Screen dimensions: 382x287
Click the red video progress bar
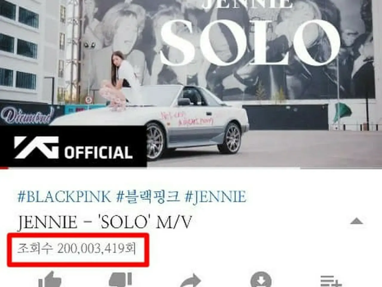pyautogui.click(x=4, y=168)
